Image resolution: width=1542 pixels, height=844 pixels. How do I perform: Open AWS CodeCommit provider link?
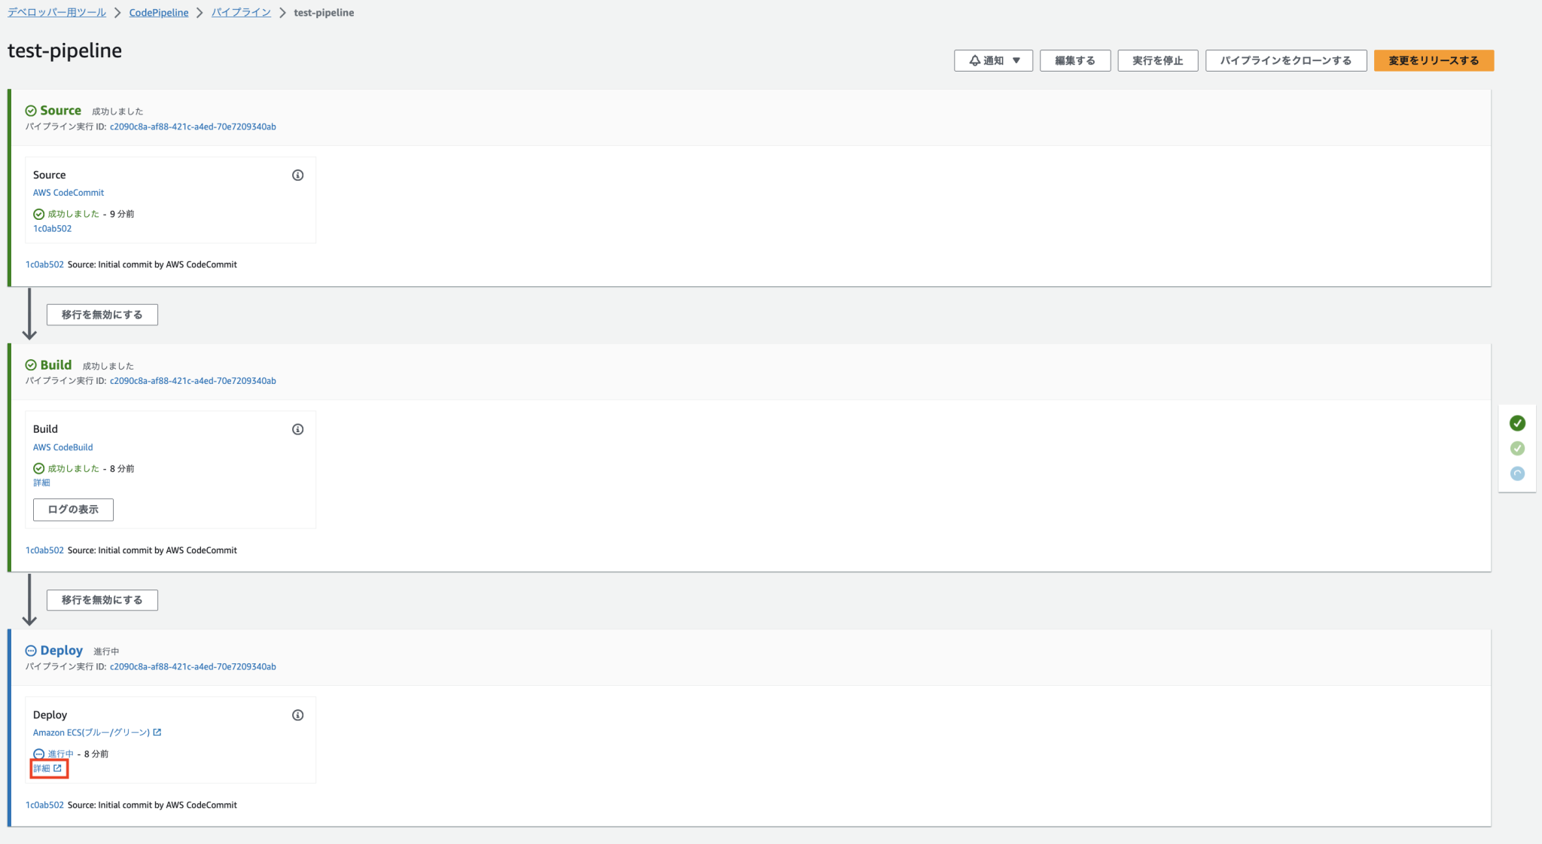(x=69, y=193)
